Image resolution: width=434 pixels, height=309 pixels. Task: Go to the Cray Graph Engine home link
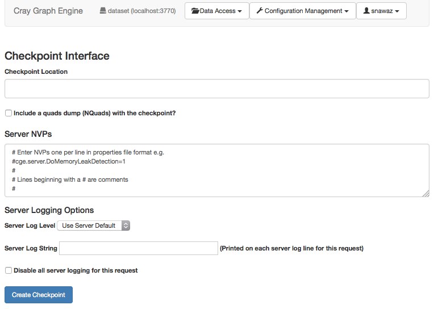point(48,11)
